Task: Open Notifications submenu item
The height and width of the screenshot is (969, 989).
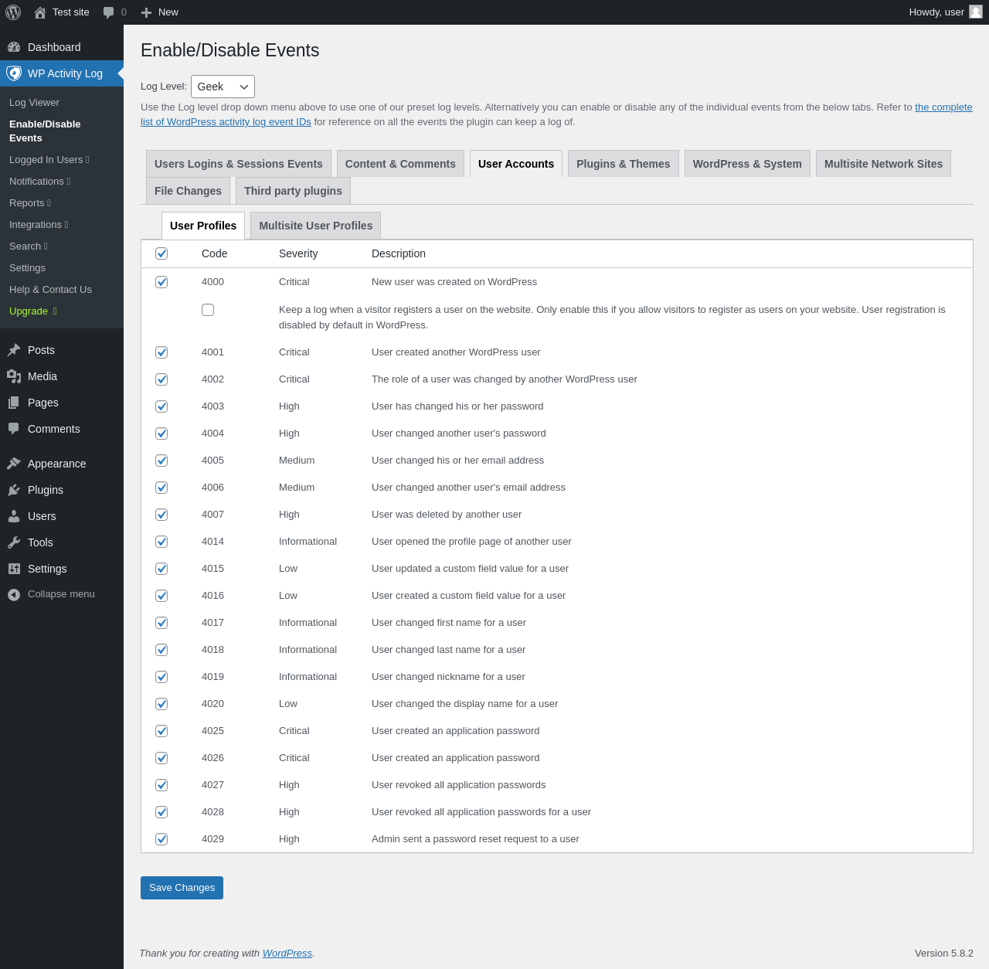Action: pos(39,182)
